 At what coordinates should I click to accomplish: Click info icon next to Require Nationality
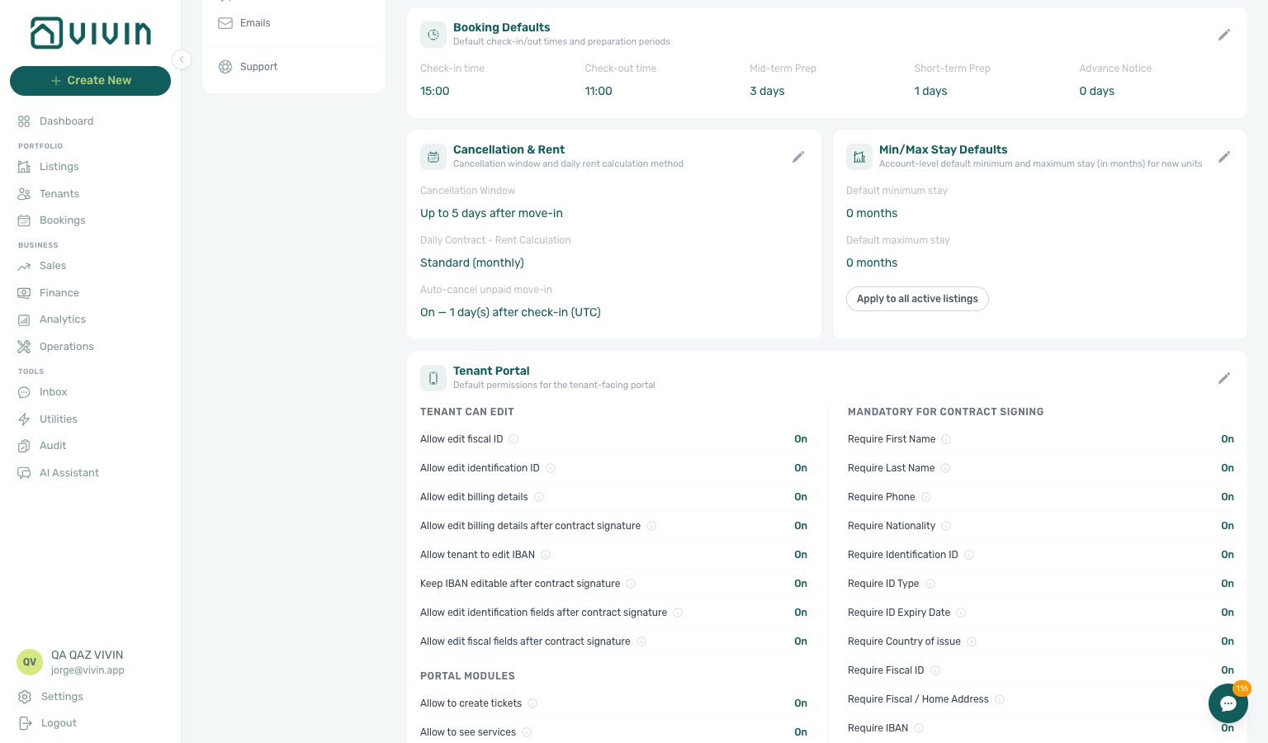click(x=946, y=526)
